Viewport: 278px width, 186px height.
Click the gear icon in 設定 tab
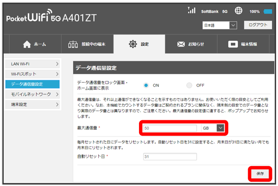133,44
